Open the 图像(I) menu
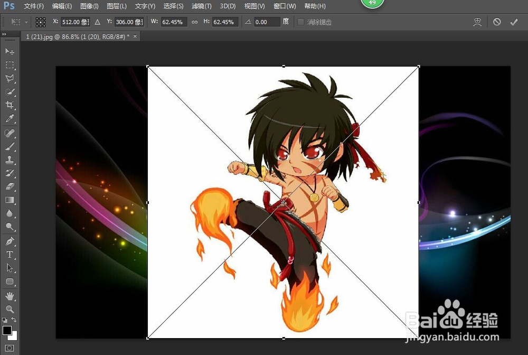 click(x=89, y=6)
